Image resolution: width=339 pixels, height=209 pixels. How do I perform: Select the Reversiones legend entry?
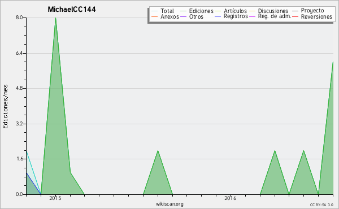(x=316, y=16)
